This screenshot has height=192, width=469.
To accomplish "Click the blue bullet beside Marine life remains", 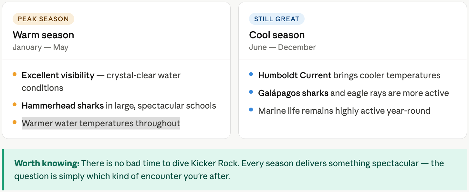I will coord(251,110).
